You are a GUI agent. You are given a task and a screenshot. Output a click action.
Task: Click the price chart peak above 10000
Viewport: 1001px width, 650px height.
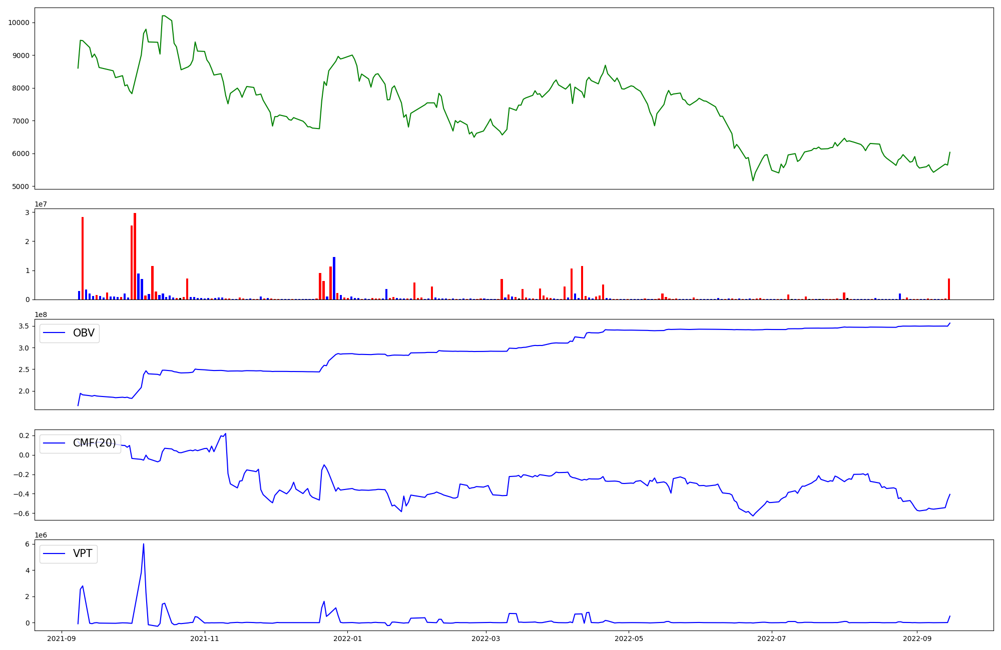(x=164, y=16)
